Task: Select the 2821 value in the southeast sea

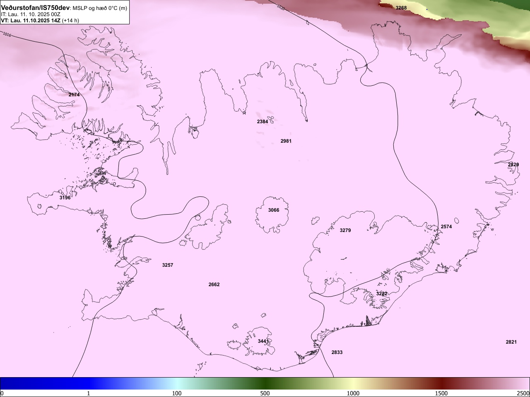Action: coord(511,342)
